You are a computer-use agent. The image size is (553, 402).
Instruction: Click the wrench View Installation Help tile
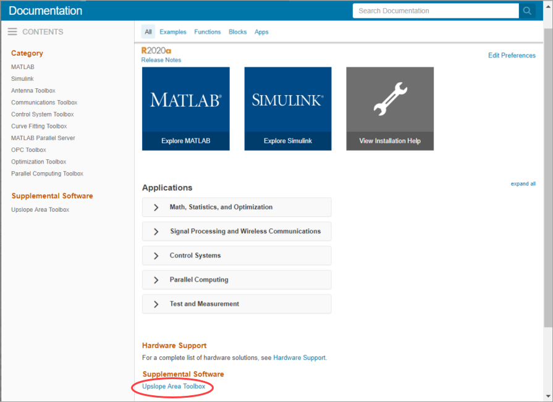point(390,109)
